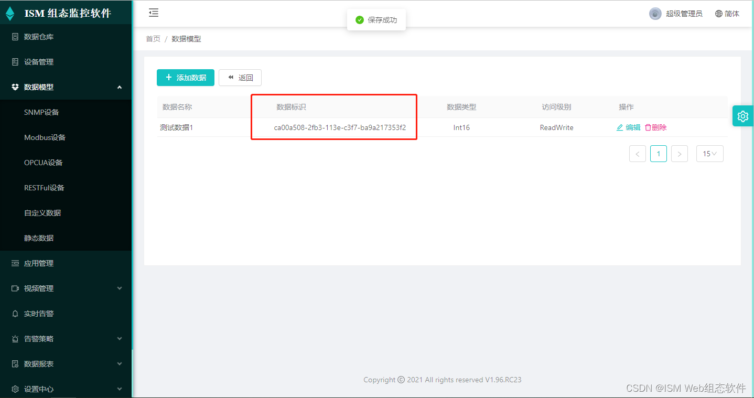Click the 设备管理 sidebar icon
This screenshot has height=398, width=754.
(15, 62)
